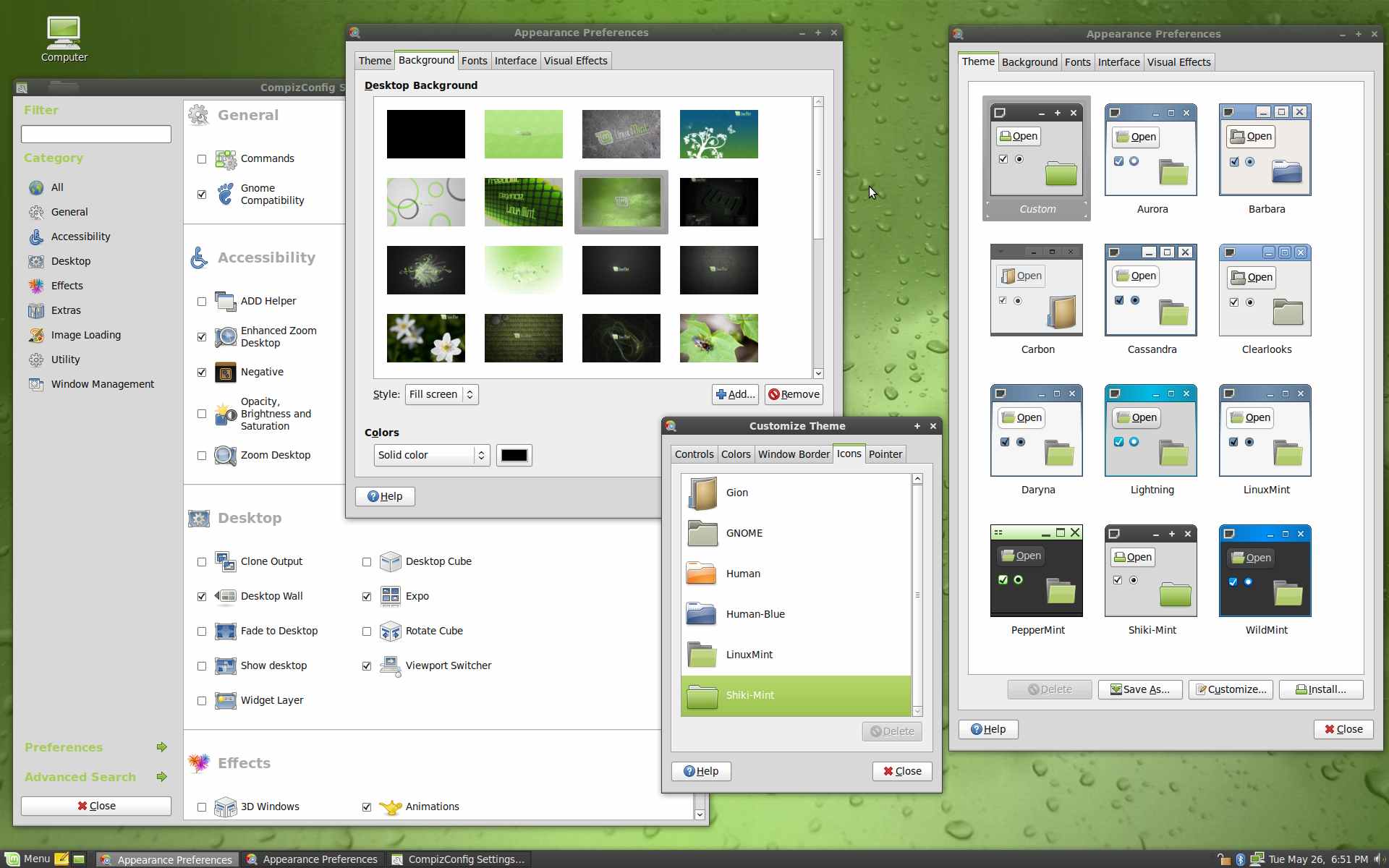Click the Filter search input field
Viewport: 1389px width, 868px height.
point(96,135)
